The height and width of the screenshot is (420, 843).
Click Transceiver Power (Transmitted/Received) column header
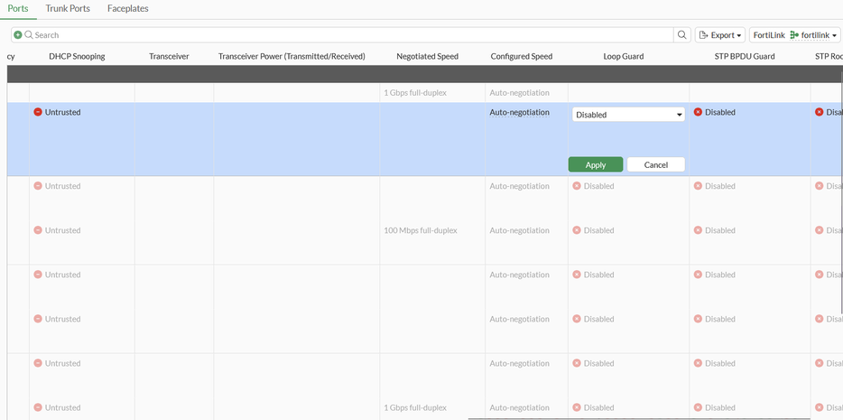coord(292,57)
